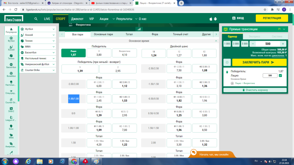The width and height of the screenshot is (294, 165).
Task: Open the PokerStars app in the taskbar
Action: [85, 161]
